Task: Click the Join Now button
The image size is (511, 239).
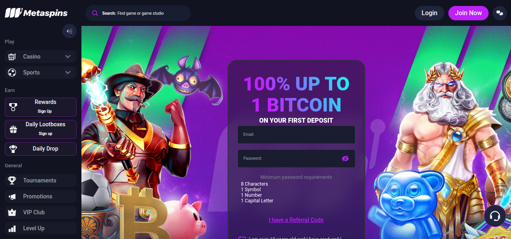Action: pos(468,13)
